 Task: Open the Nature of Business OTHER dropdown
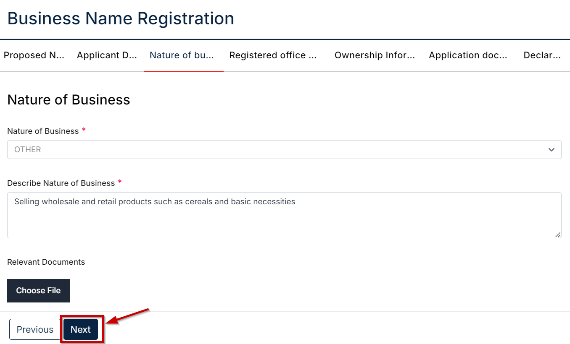(284, 149)
